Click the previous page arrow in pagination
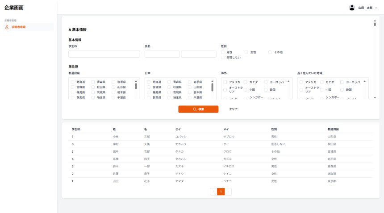The width and height of the screenshot is (384, 213). (x=213, y=192)
